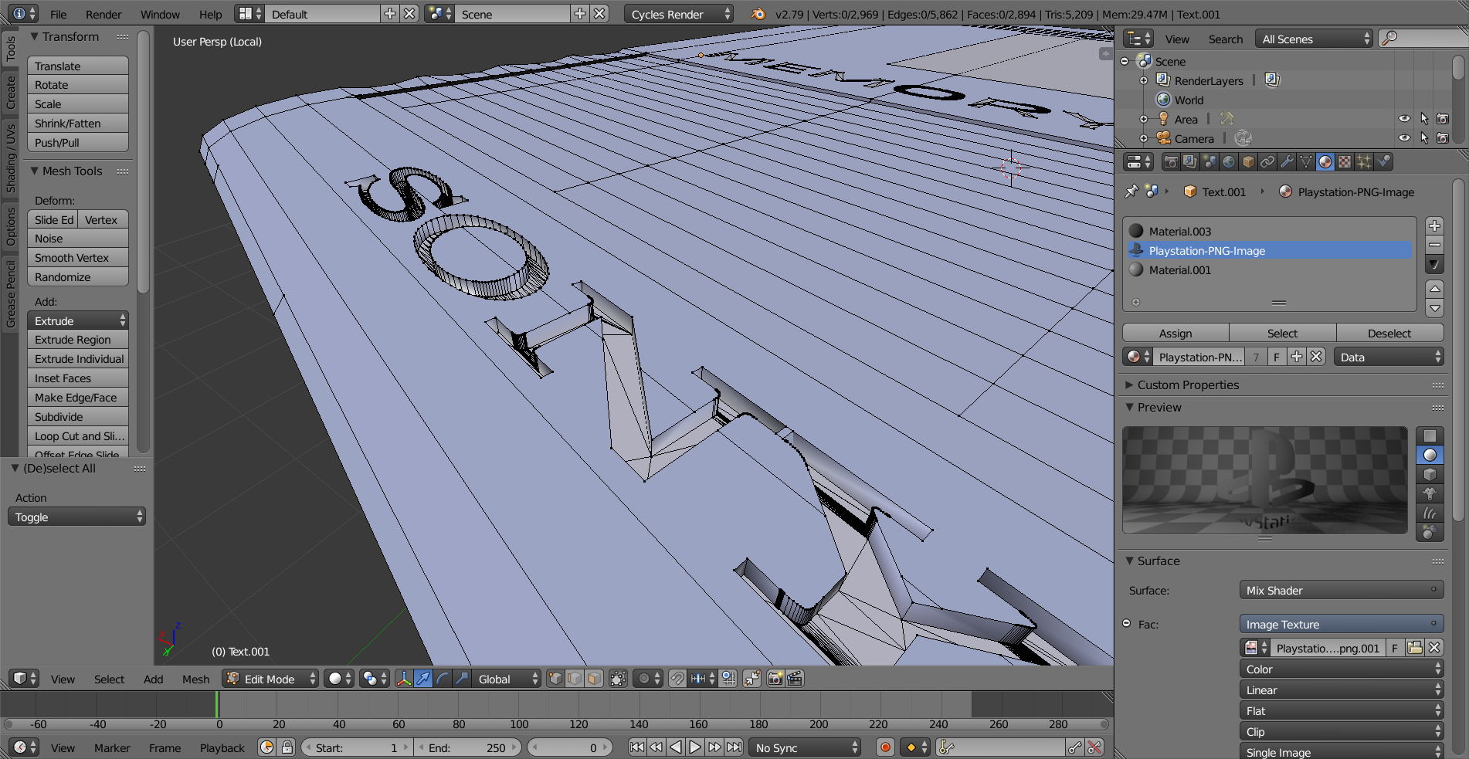The width and height of the screenshot is (1469, 759).
Task: Open the Edit Mode selector dropdown
Action: (x=270, y=679)
